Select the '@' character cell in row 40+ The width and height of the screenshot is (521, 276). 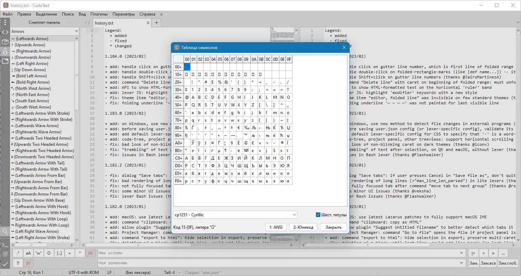(187, 97)
